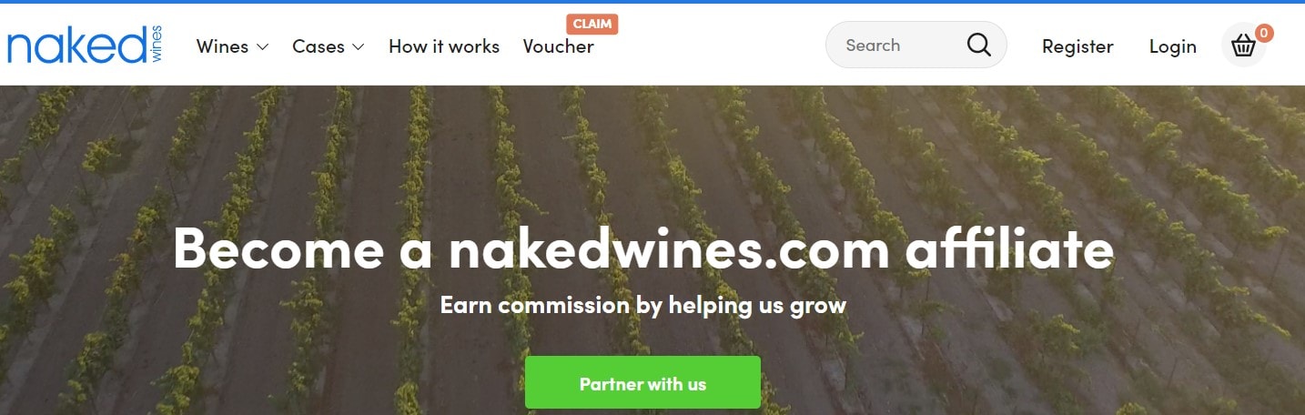Open the shopping basket icon

coord(1243,46)
